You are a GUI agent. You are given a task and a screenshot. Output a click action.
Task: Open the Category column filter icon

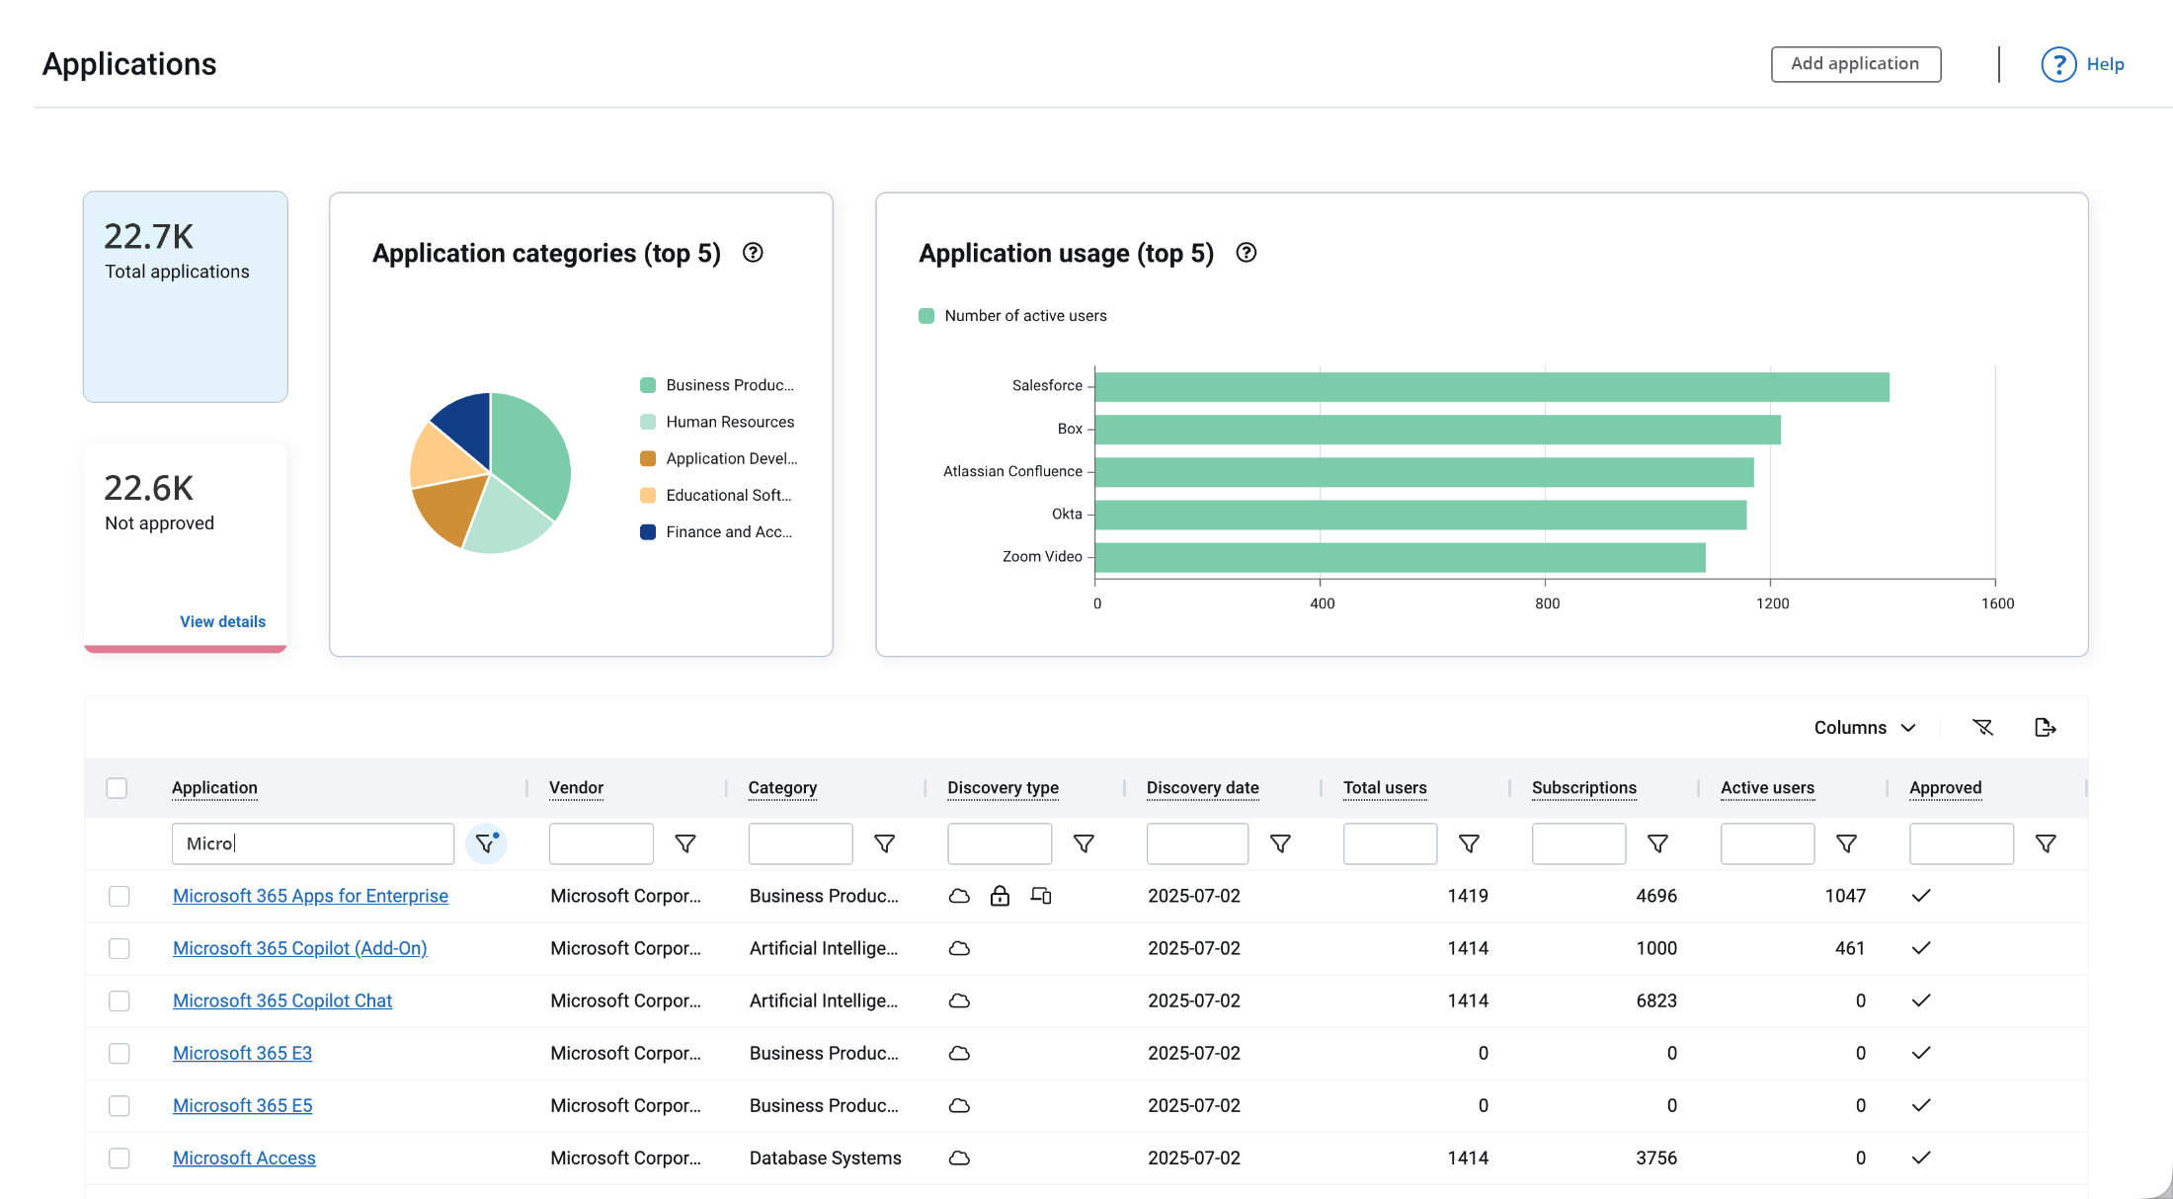pos(884,843)
